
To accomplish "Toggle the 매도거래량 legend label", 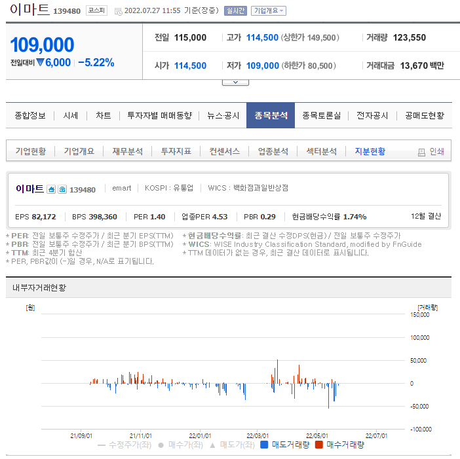I will point(290,445).
